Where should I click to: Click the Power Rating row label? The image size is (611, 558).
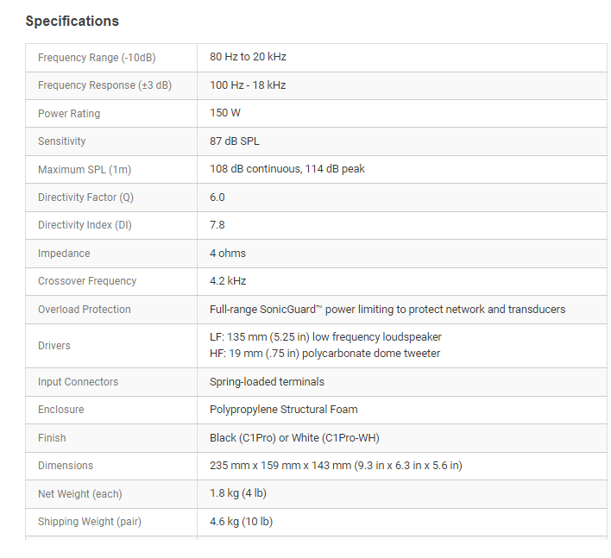click(x=69, y=114)
